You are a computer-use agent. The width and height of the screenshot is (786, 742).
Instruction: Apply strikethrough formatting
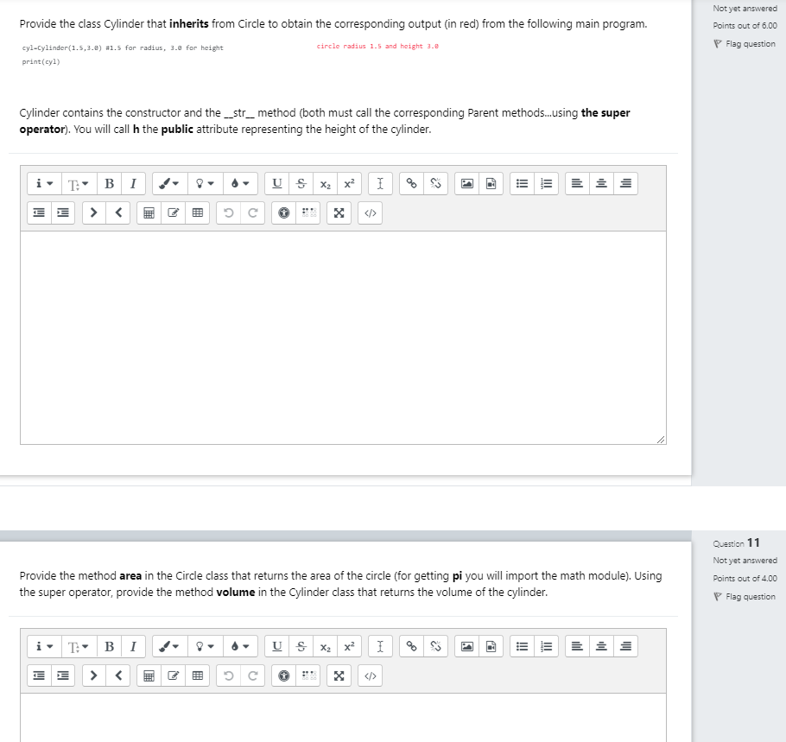[x=301, y=183]
